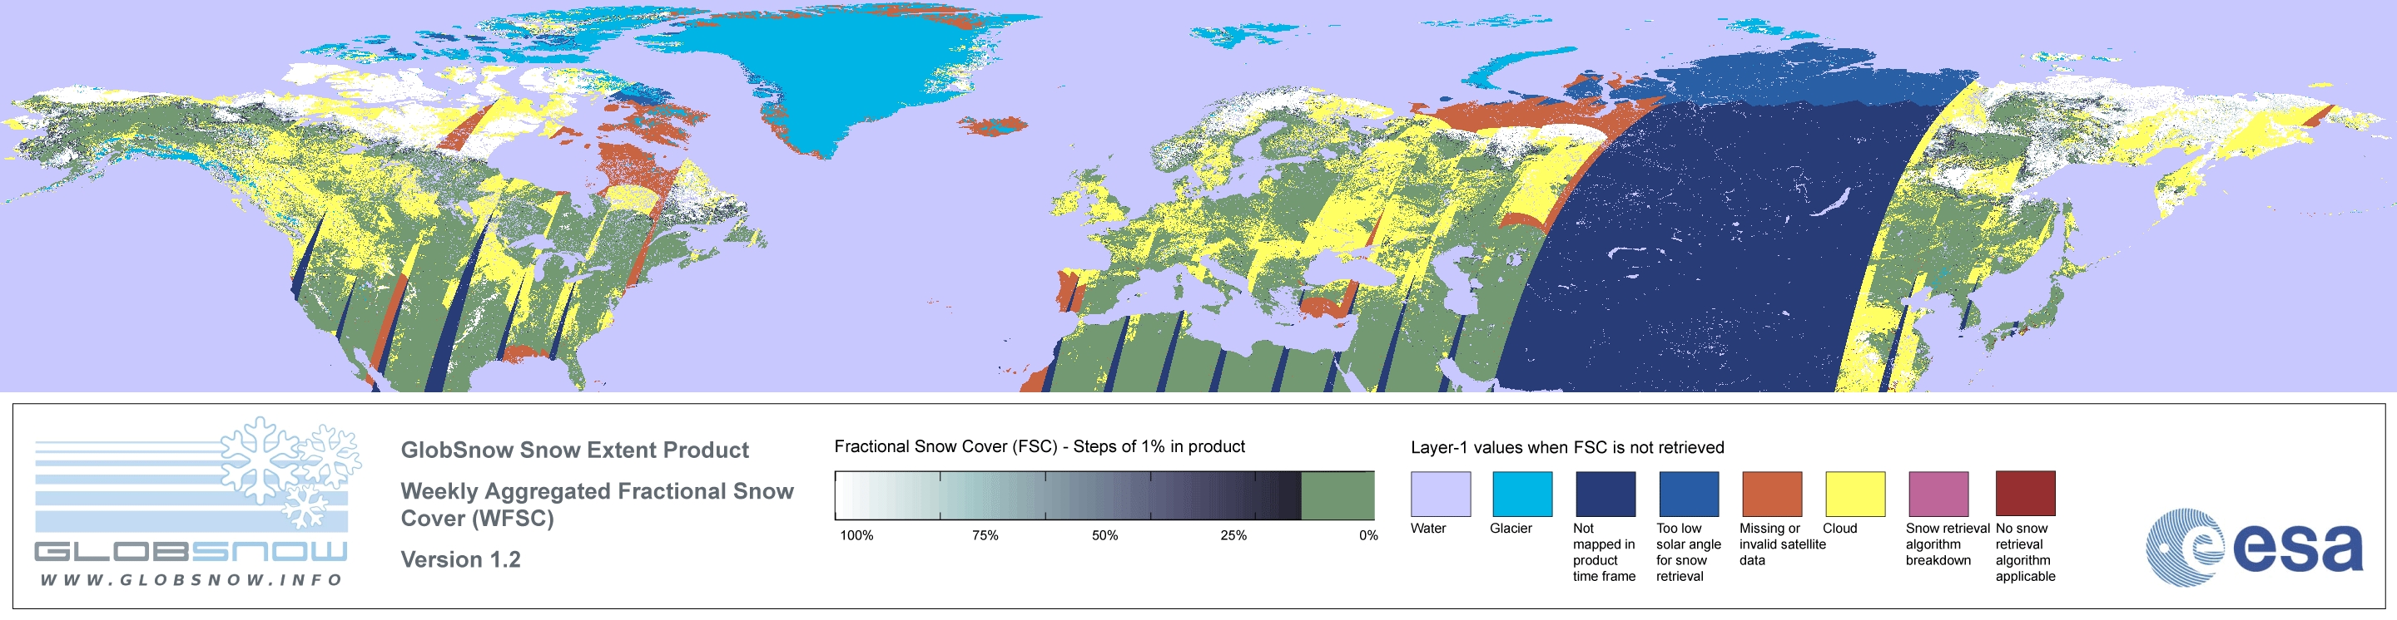Click the 0% label on the FSC scale

[x=1367, y=535]
